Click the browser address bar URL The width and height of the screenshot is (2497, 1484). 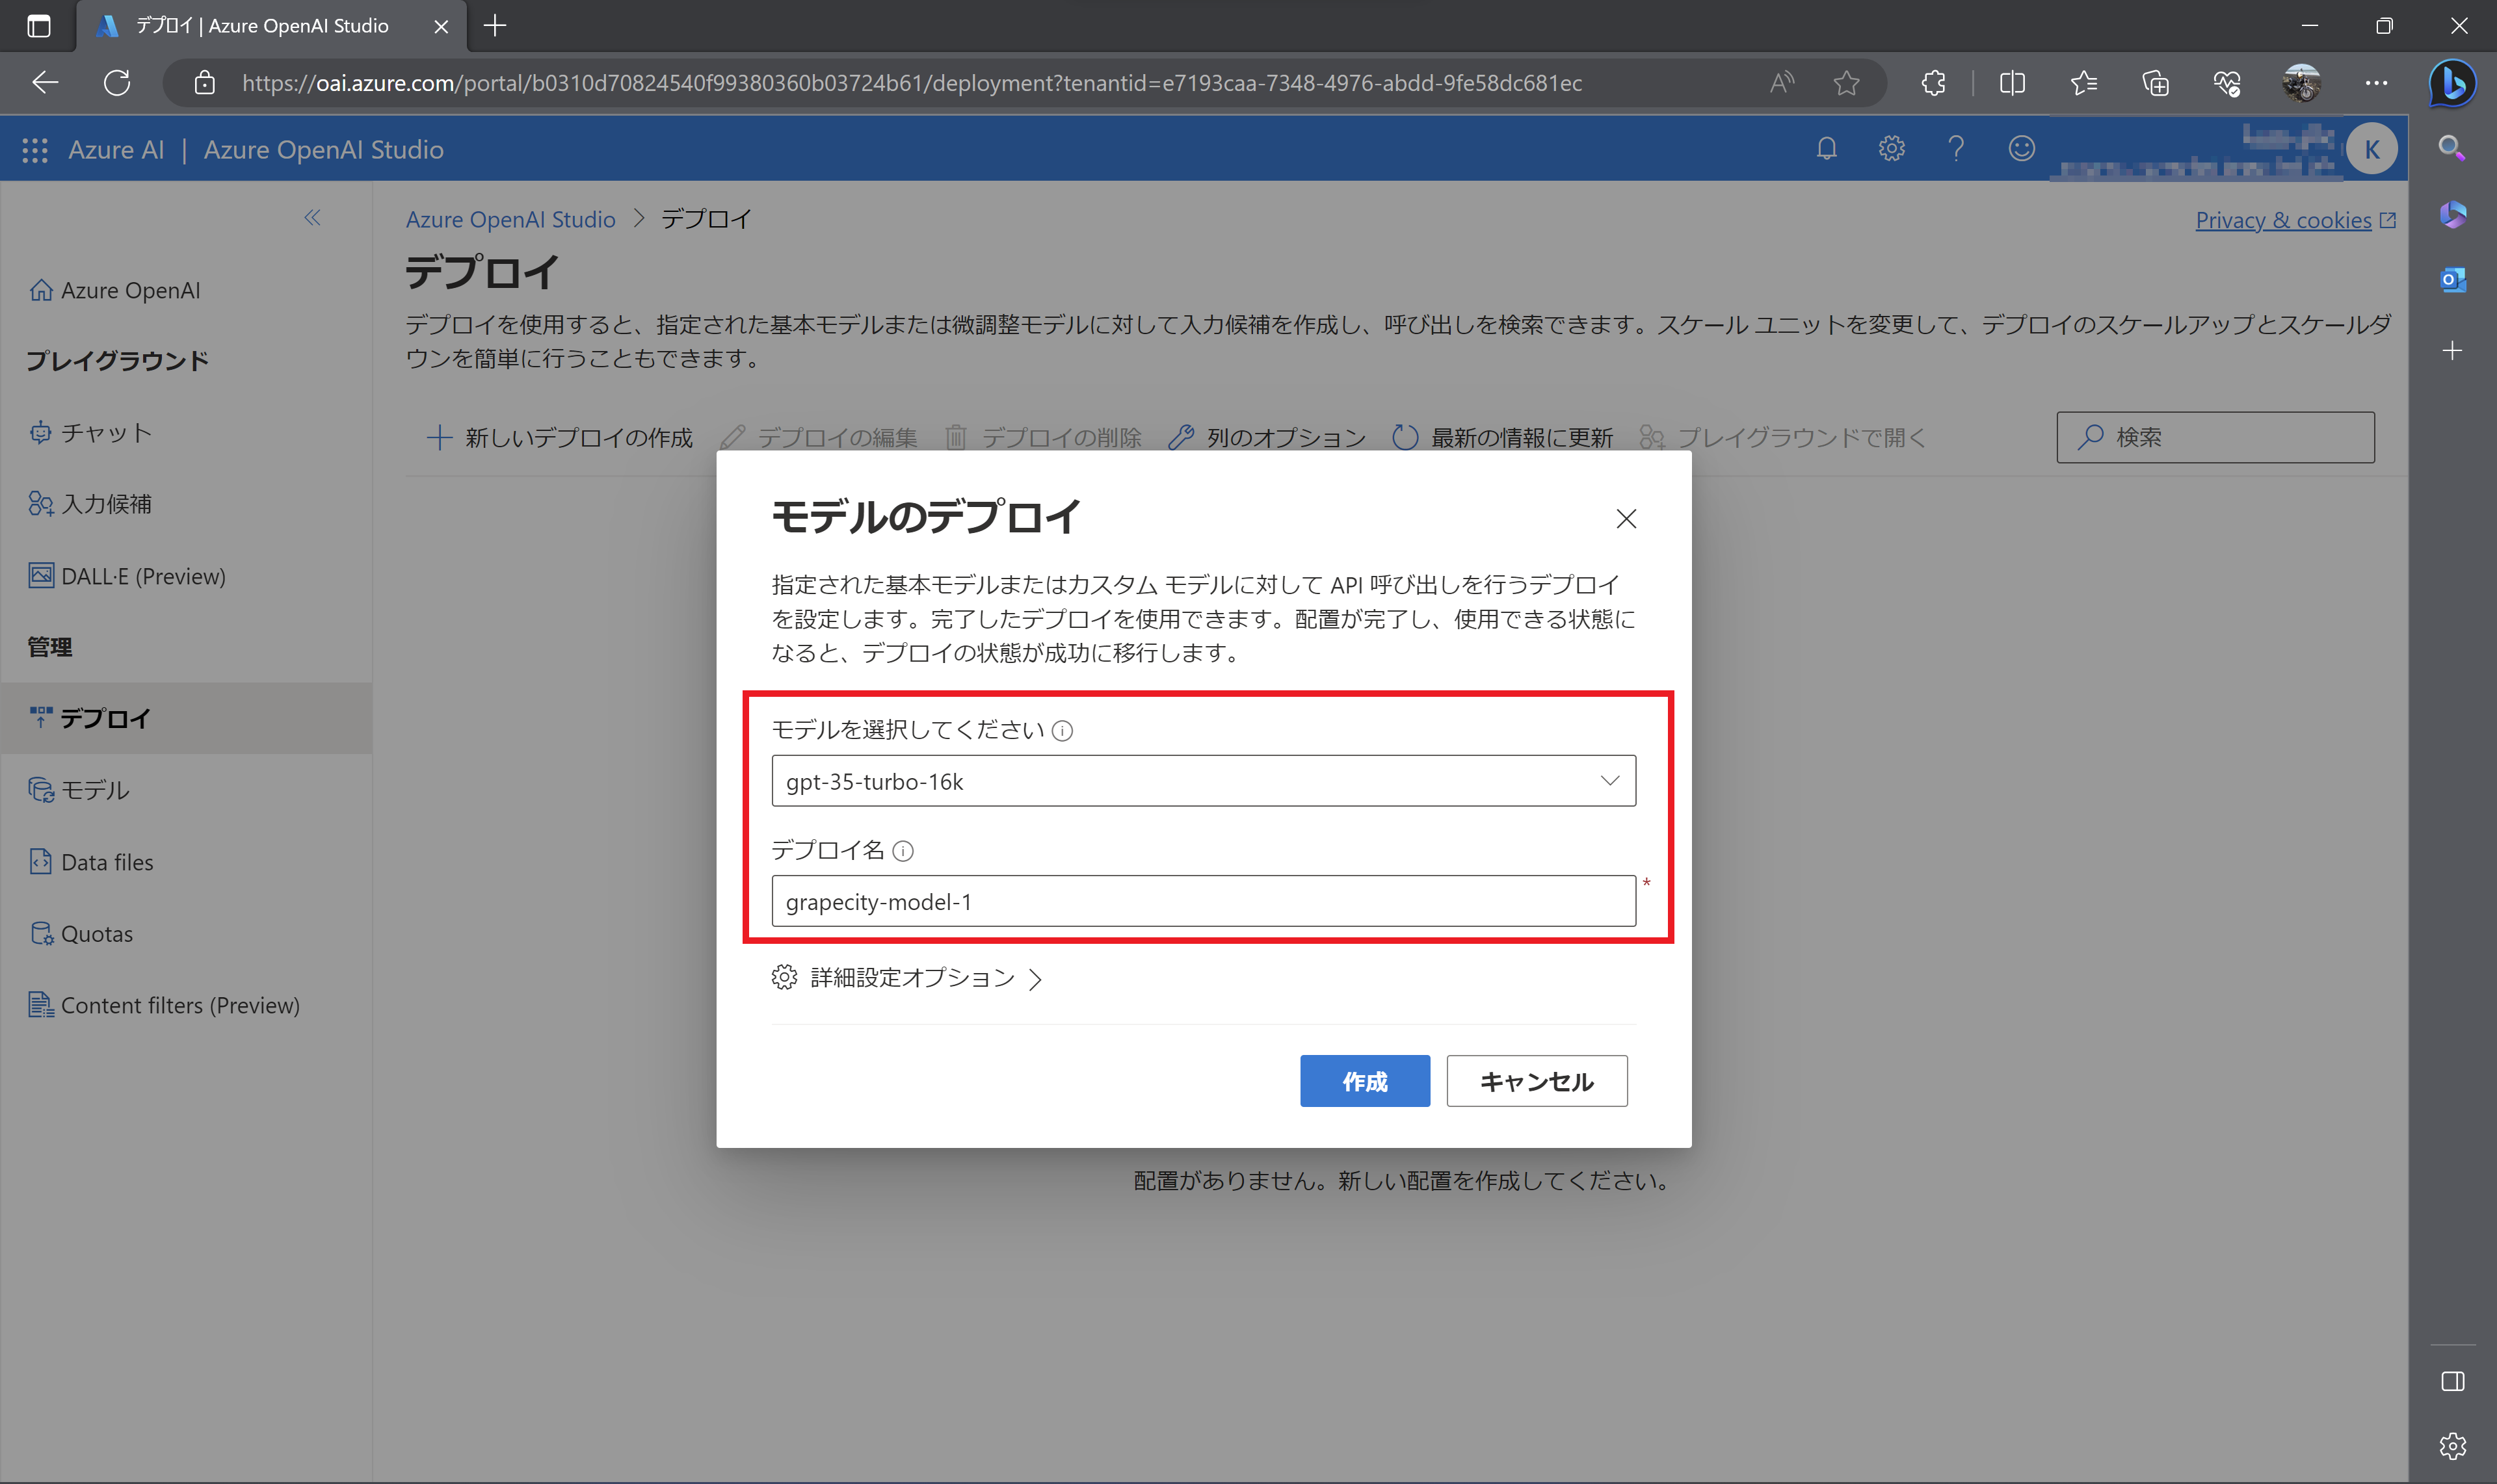[x=912, y=82]
